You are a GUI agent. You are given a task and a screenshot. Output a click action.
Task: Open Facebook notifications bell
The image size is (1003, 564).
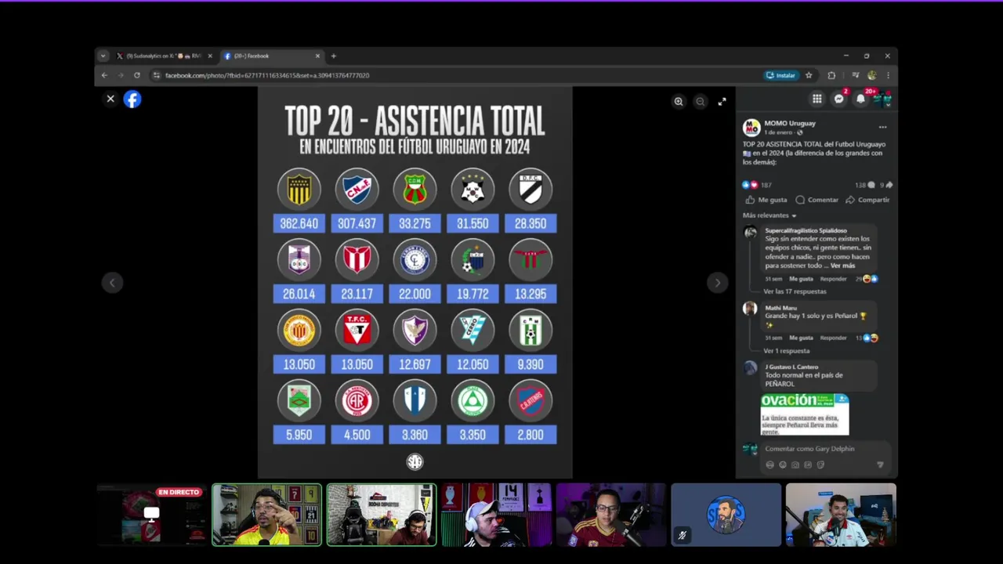pyautogui.click(x=860, y=99)
